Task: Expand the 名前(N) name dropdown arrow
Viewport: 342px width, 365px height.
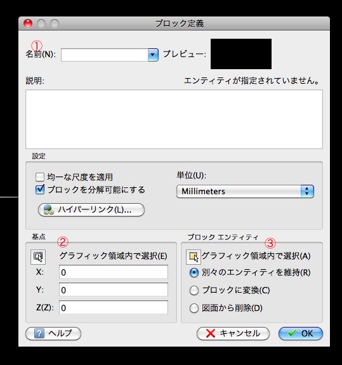Action: tap(153, 55)
